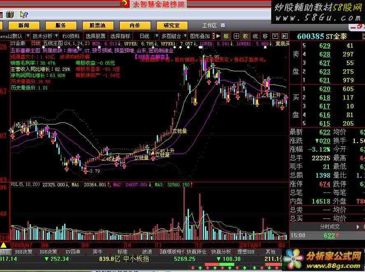The width and height of the screenshot is (365, 272).
Task: Click 涨停 price 674
Action: click(325, 184)
